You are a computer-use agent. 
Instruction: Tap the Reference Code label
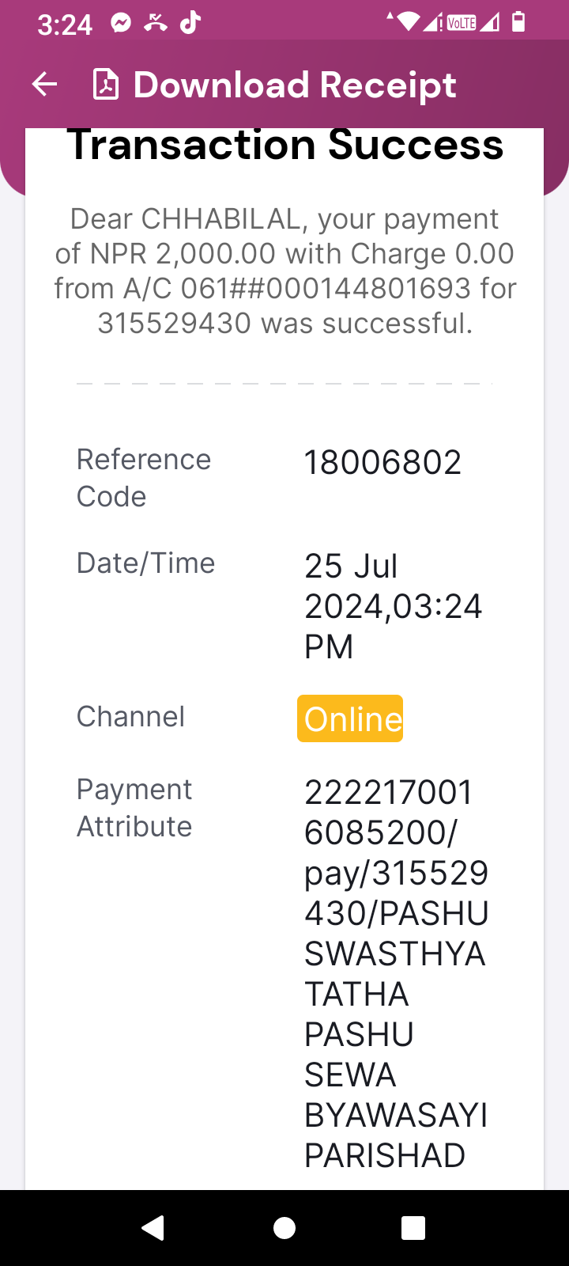click(x=144, y=478)
